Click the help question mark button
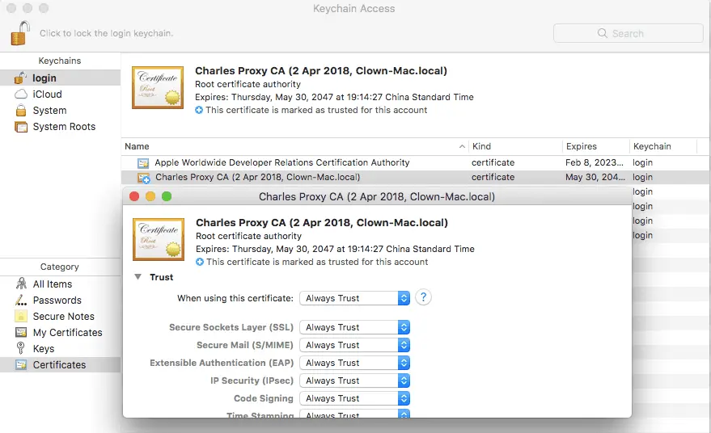This screenshot has height=433, width=711. pos(423,297)
